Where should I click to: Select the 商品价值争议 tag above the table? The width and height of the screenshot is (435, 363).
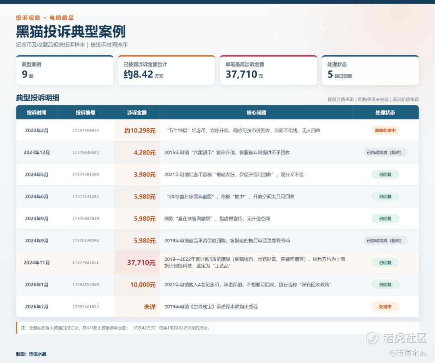pos(406,100)
